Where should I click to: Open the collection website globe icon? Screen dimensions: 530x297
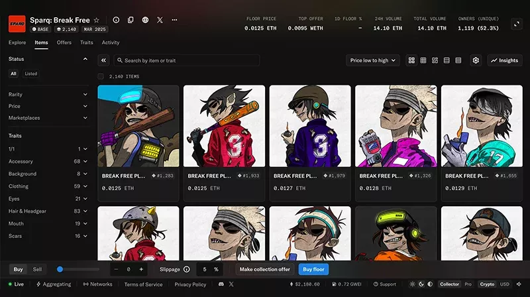click(x=145, y=21)
